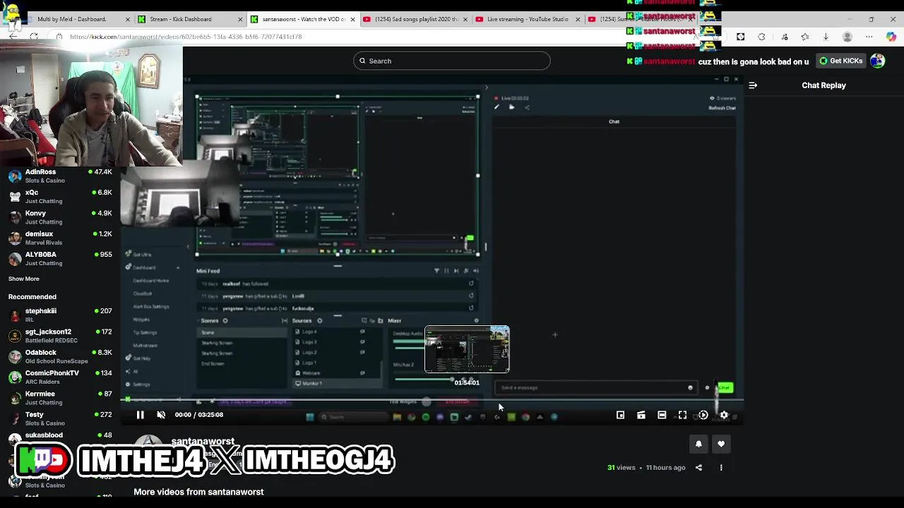Pause the VOD playback
The height and width of the screenshot is (508, 904).
click(x=140, y=415)
